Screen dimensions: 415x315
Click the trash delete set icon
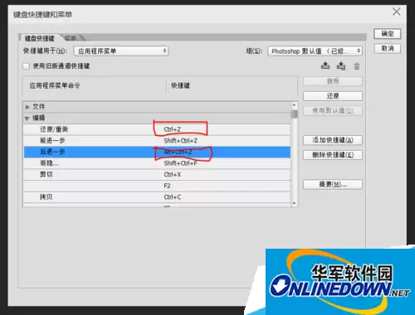click(357, 66)
